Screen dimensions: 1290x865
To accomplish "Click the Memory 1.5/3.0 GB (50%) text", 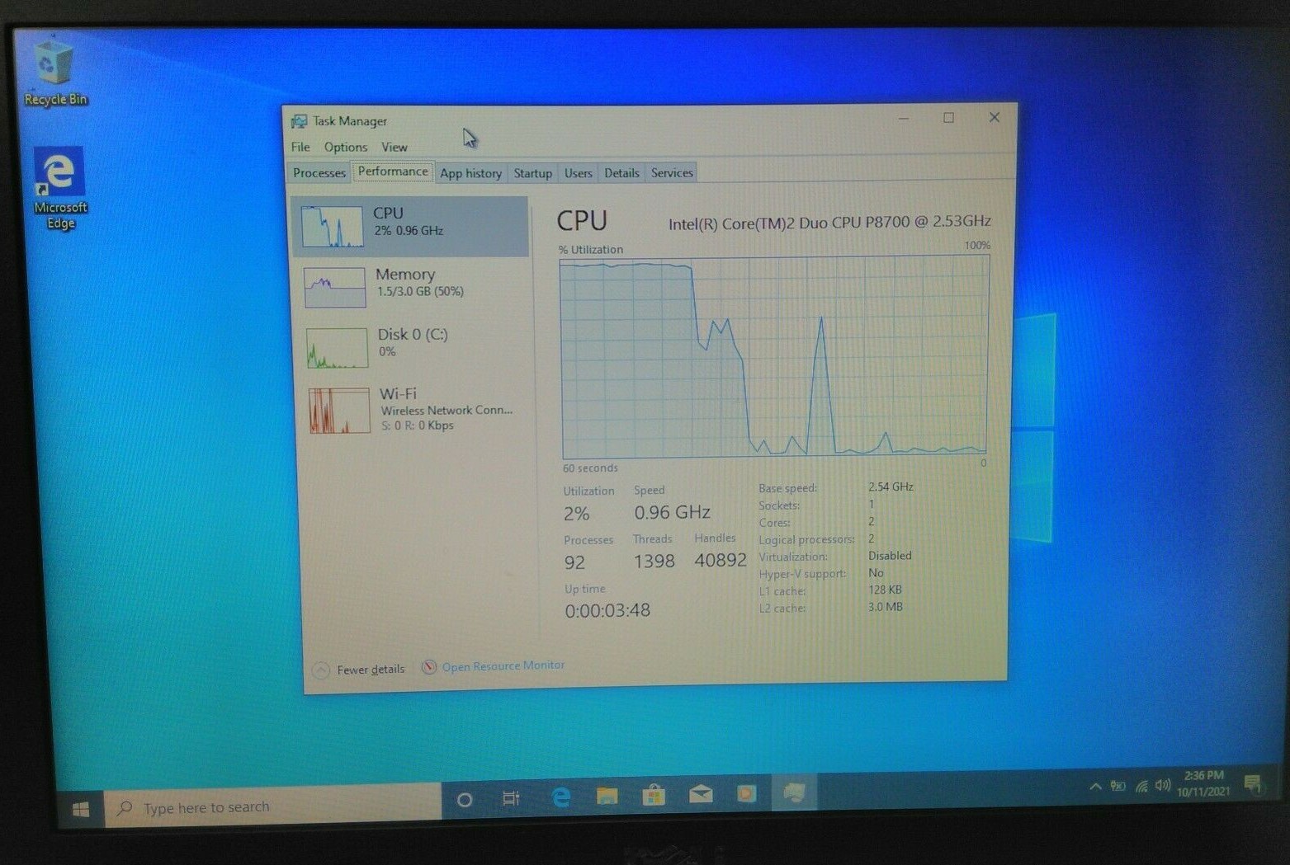I will (420, 292).
